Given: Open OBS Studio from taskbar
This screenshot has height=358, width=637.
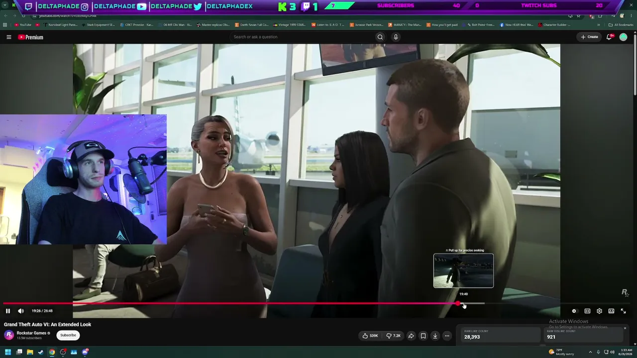Looking at the screenshot, I should (x=63, y=352).
